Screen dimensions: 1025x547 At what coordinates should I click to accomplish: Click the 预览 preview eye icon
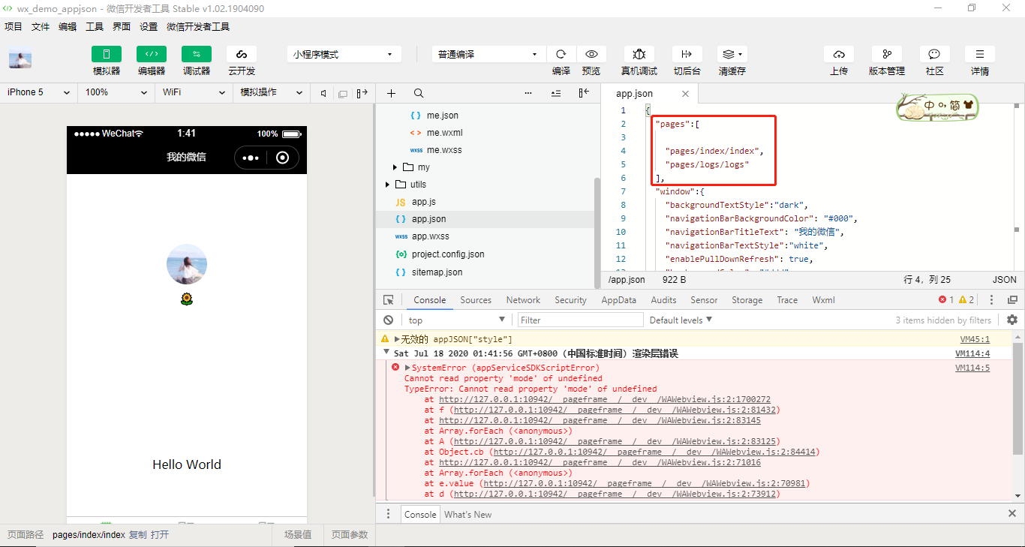click(591, 54)
